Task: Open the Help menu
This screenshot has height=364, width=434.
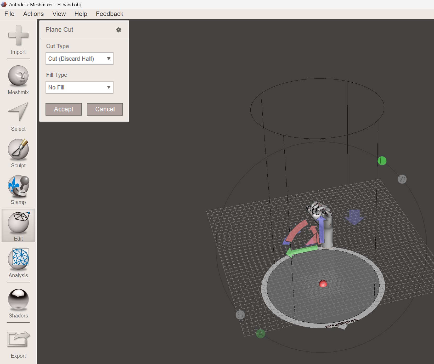Action: pyautogui.click(x=81, y=14)
